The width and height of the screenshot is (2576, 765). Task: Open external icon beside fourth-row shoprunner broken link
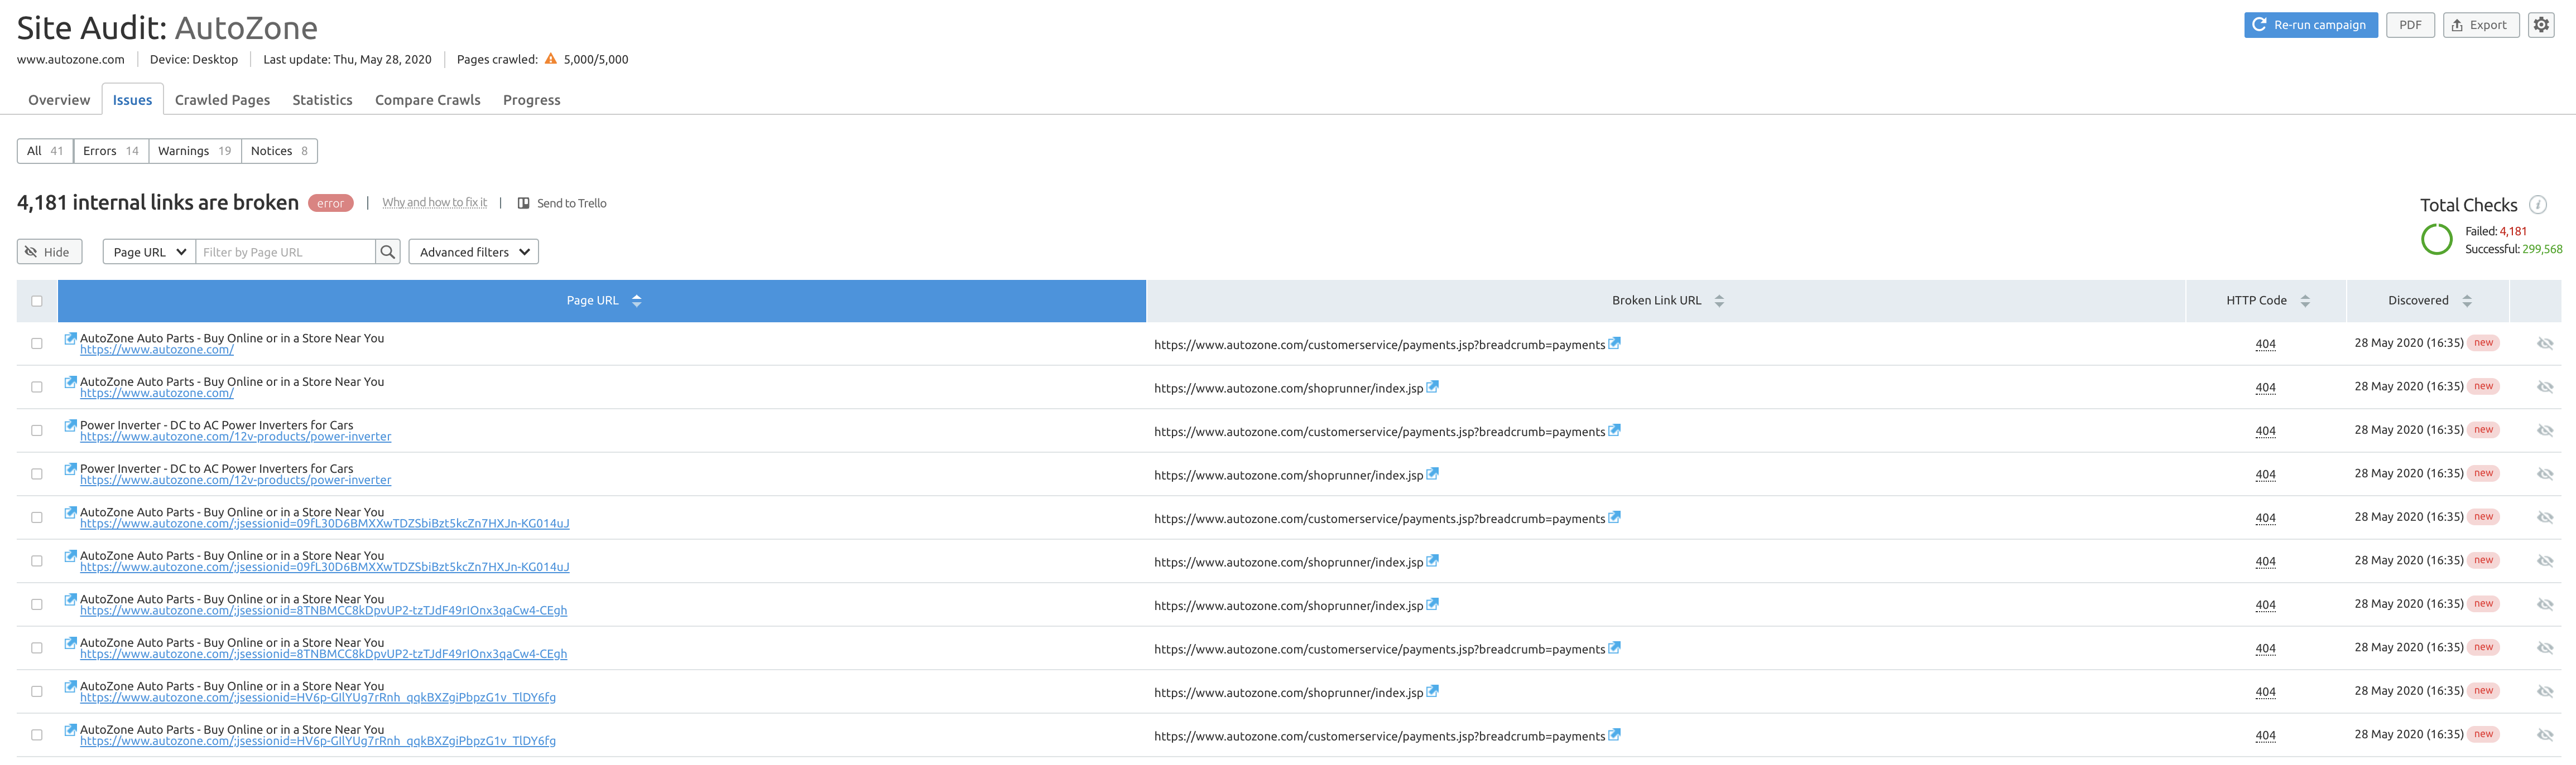pyautogui.click(x=1432, y=473)
